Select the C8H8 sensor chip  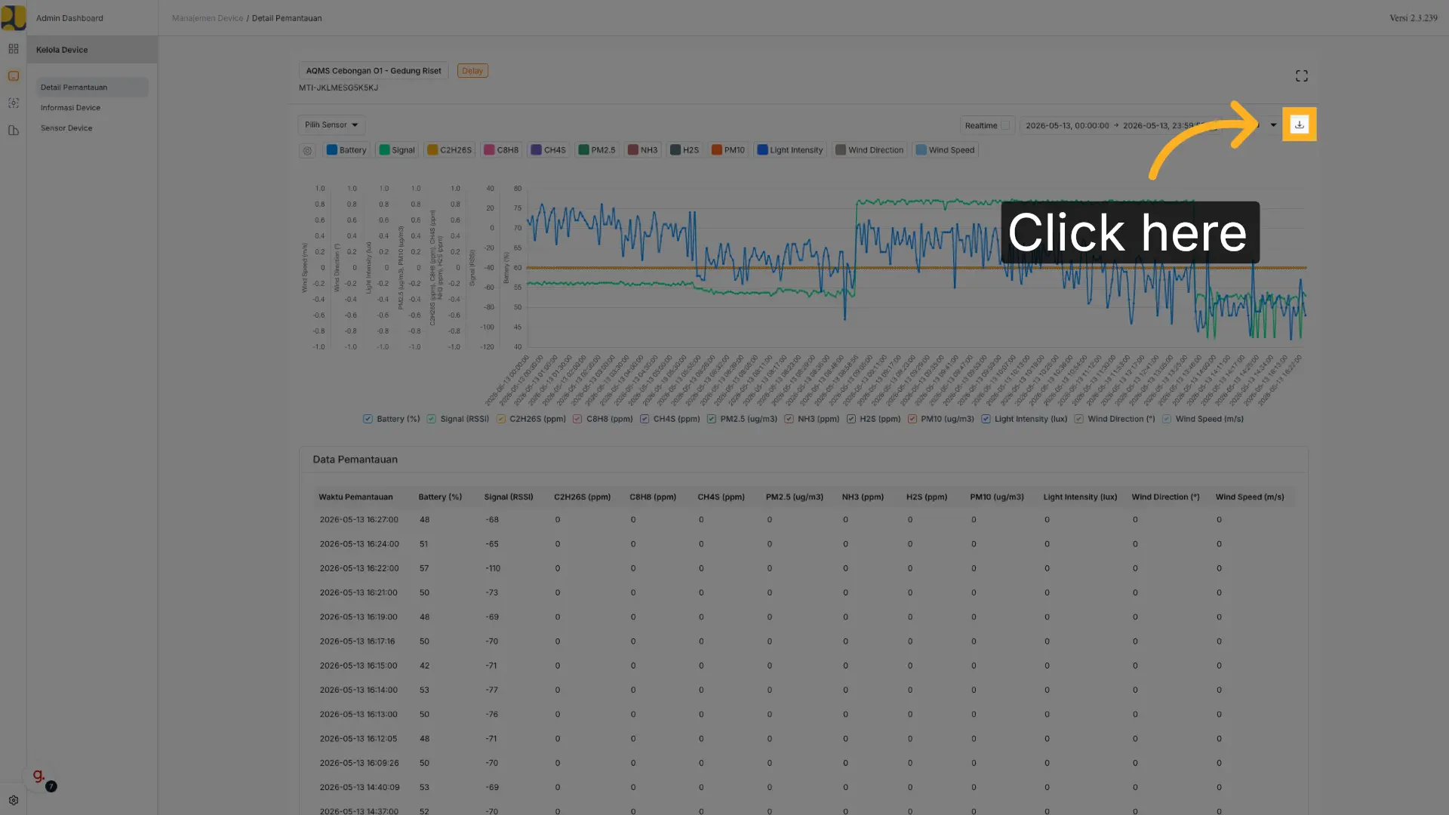point(502,150)
